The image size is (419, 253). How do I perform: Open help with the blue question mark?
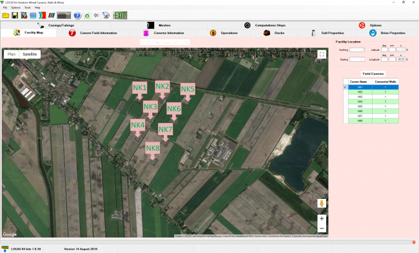click(x=77, y=15)
